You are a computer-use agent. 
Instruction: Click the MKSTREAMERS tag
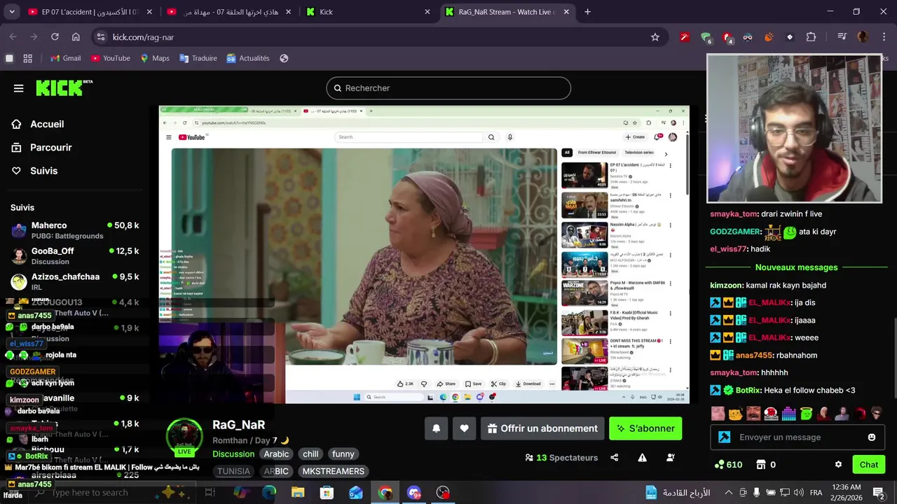pos(333,471)
